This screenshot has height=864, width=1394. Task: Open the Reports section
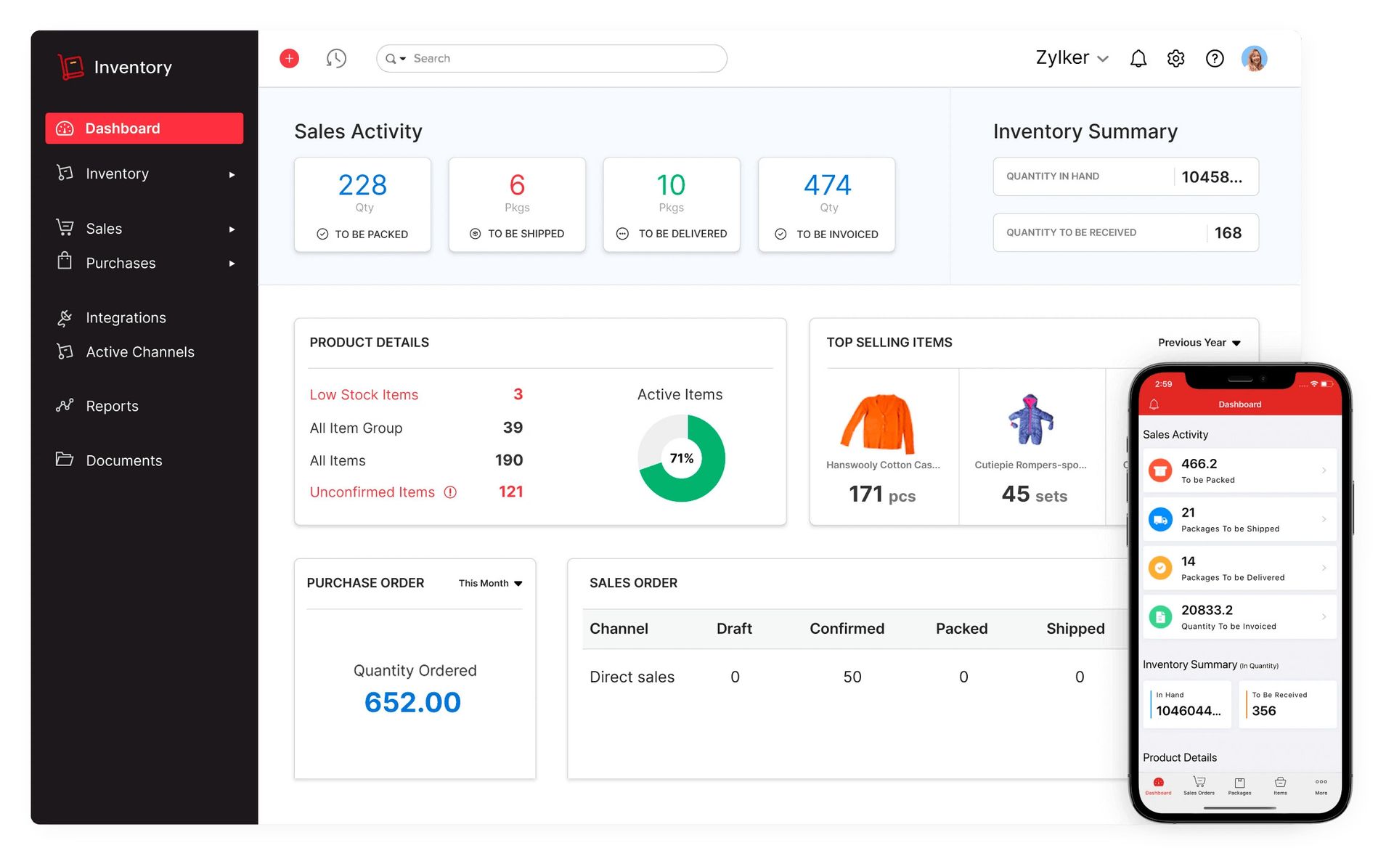tap(112, 406)
